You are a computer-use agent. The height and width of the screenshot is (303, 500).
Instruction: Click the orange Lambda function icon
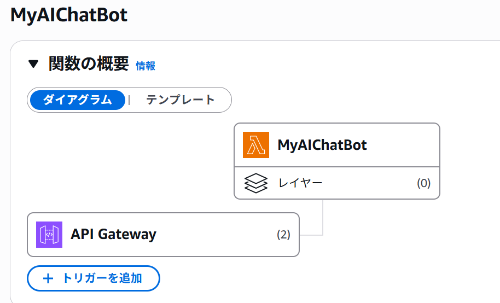pyautogui.click(x=255, y=145)
